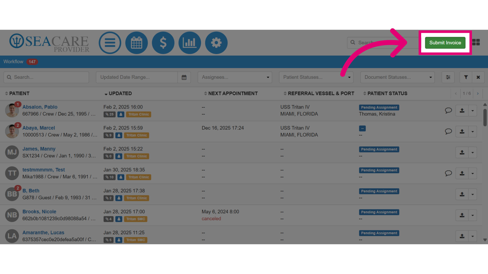Sort by UPDATED column header
This screenshot has height=274, width=488.
(x=118, y=93)
